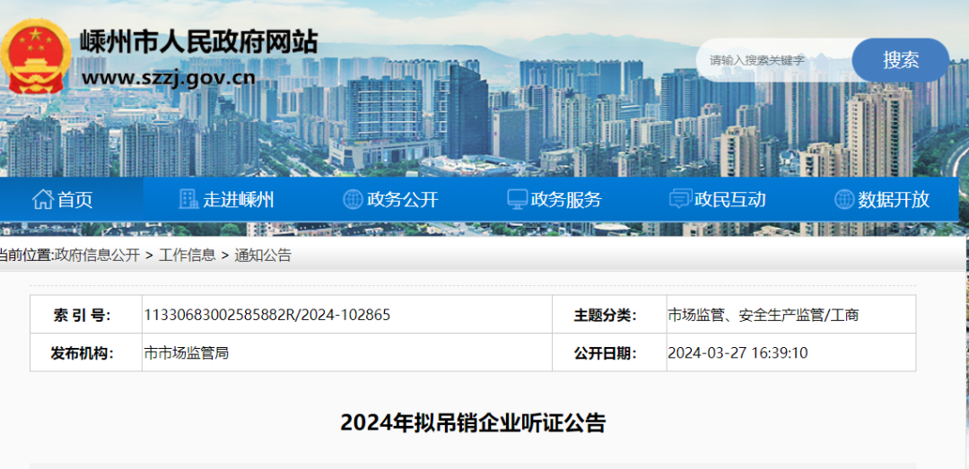Click the index number 11330683002585882R/2024-102865
This screenshot has height=469, width=969.
coord(267,315)
